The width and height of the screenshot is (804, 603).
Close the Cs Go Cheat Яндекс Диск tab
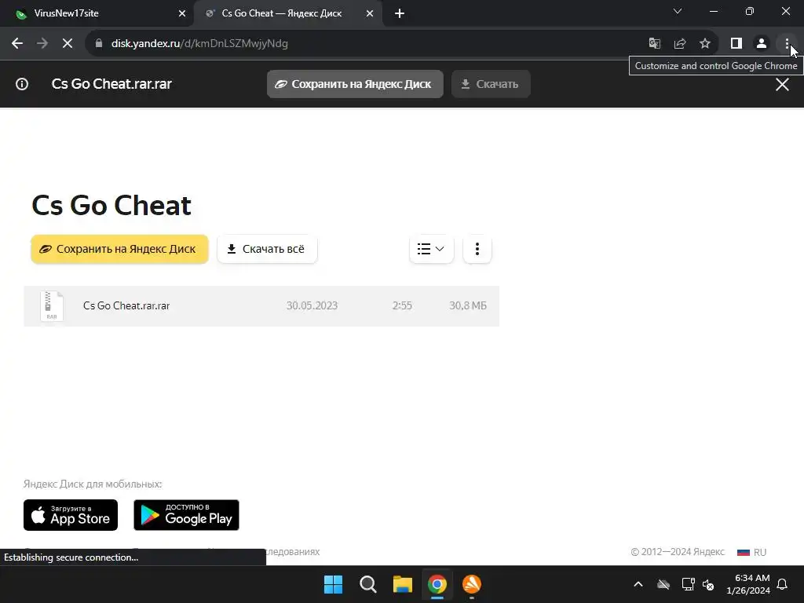point(370,14)
